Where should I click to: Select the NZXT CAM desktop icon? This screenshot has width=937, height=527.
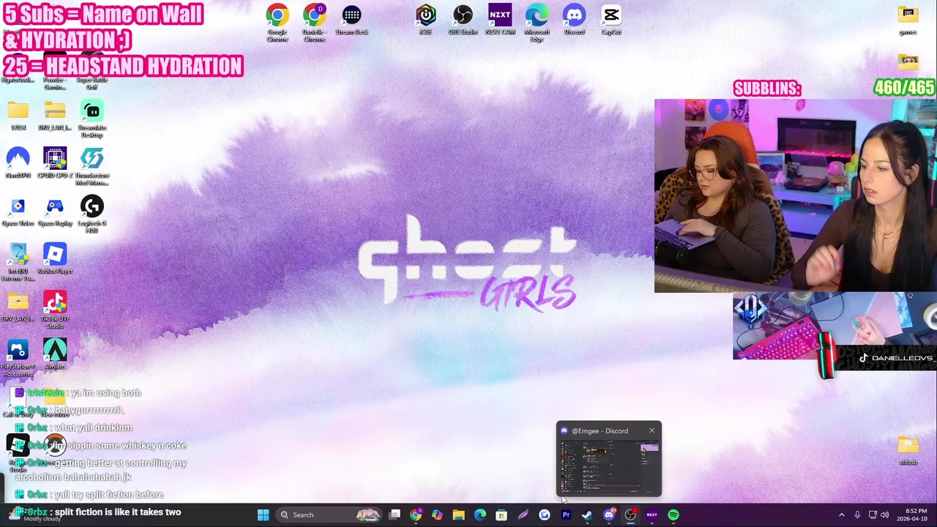tap(500, 20)
